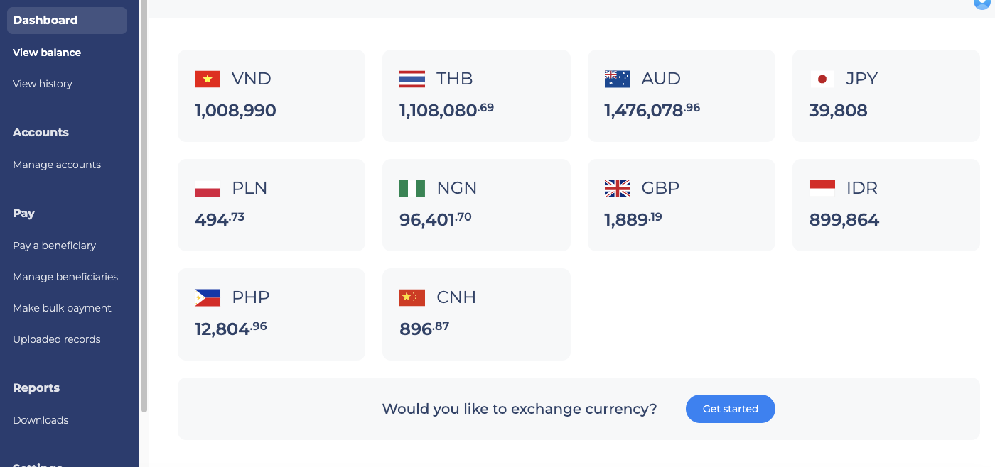Open Manage beneficiaries

65,277
